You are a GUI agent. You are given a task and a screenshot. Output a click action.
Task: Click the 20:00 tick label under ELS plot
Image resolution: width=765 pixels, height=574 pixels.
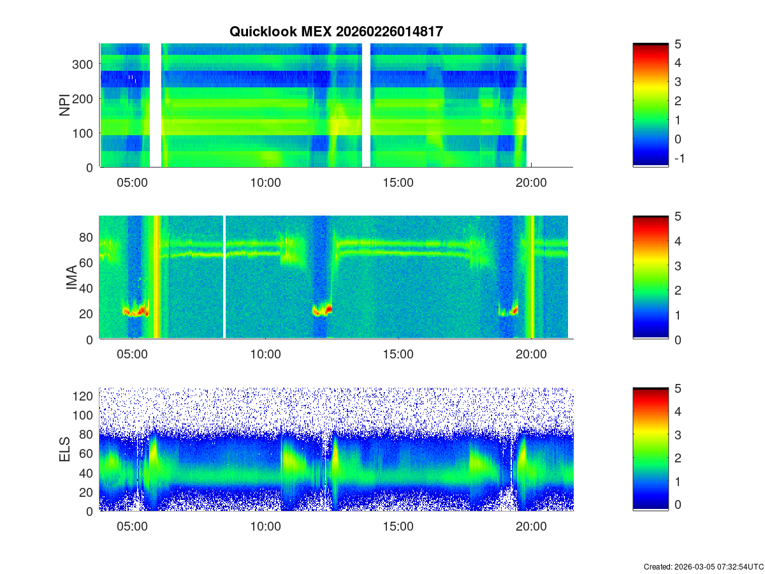(531, 527)
